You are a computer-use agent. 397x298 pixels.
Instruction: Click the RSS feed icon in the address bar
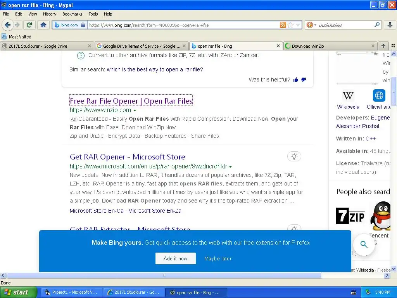pos(283,25)
